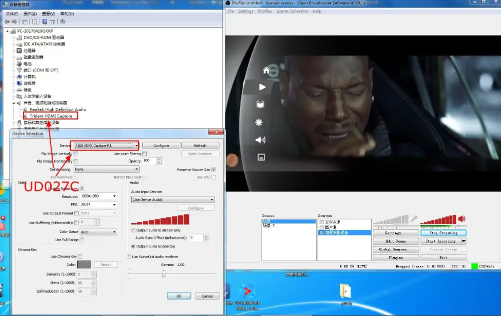501x316 pixels.
Task: Open the 查看(V) menu in Device Manager
Action: click(48, 13)
